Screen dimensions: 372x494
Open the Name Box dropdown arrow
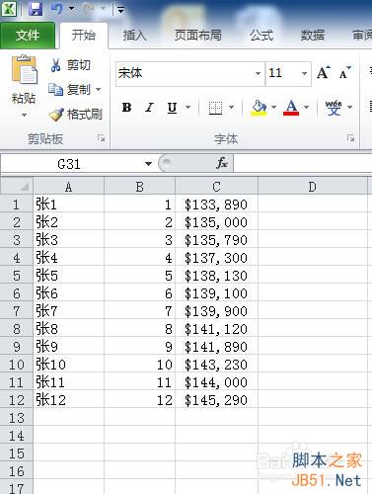click(x=148, y=164)
